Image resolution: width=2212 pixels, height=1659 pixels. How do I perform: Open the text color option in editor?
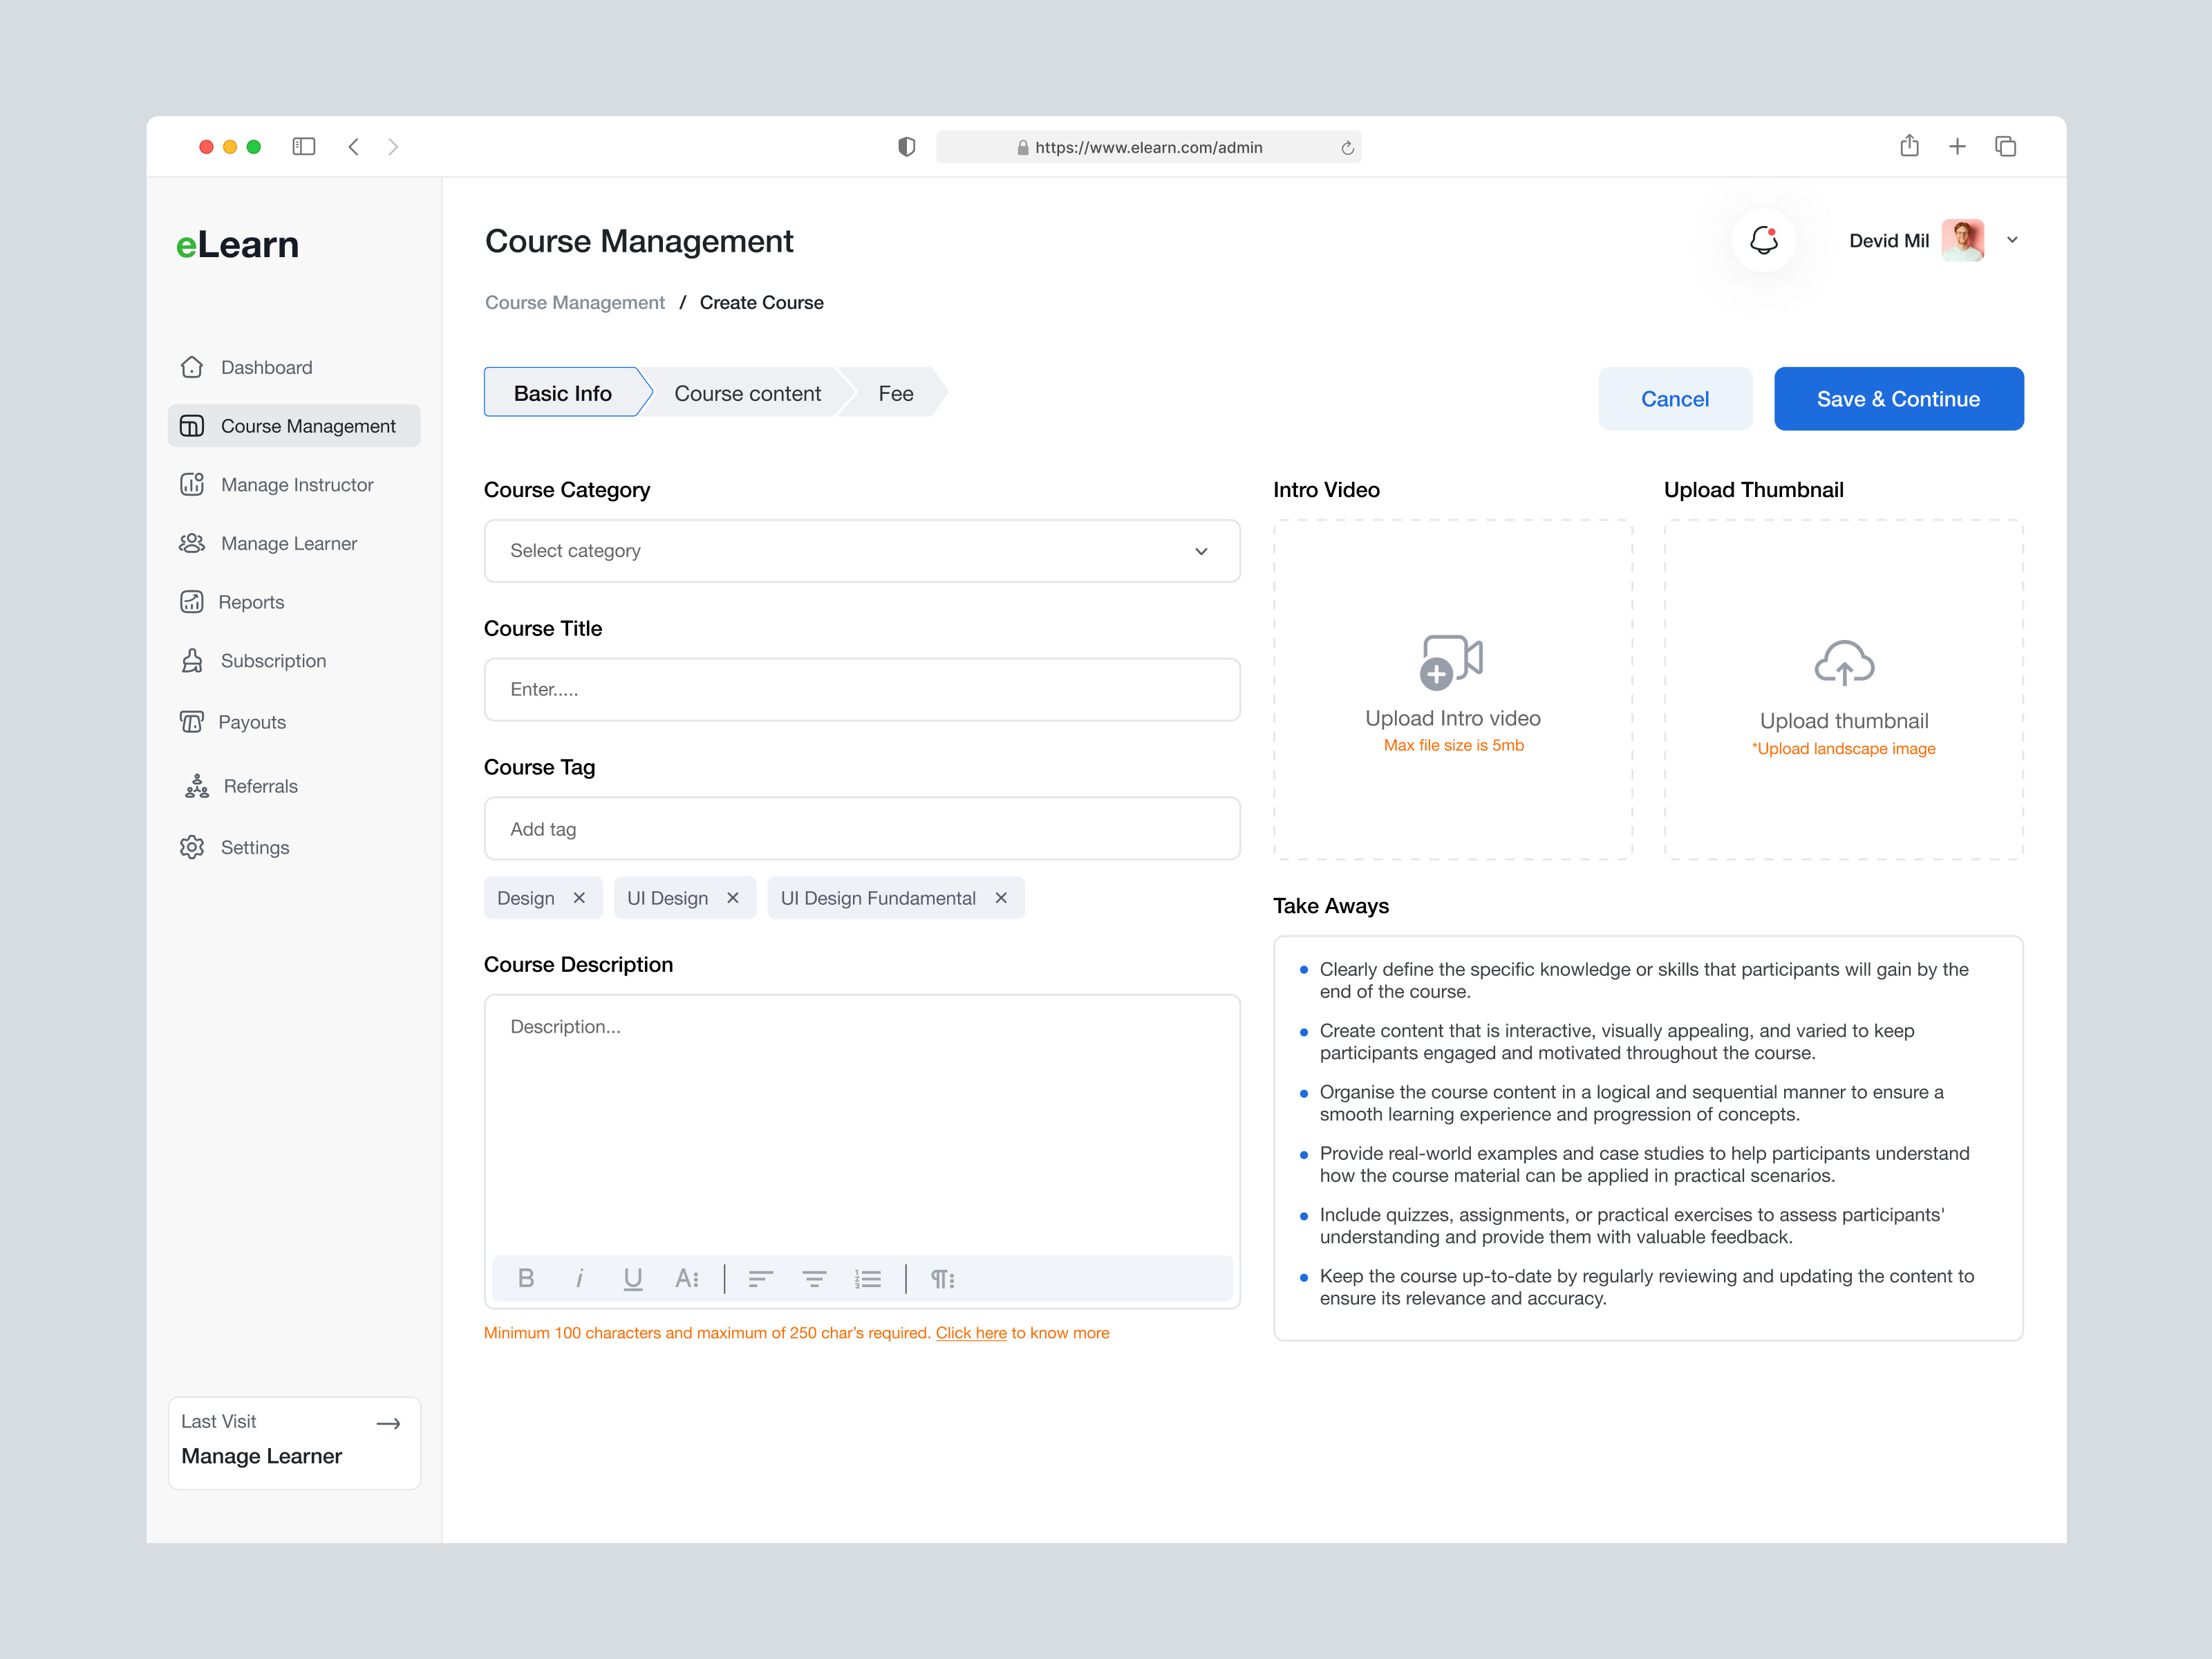[x=687, y=1278]
